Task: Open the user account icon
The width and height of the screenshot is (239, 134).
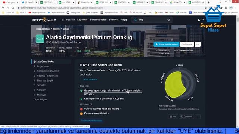Action: [199, 20]
